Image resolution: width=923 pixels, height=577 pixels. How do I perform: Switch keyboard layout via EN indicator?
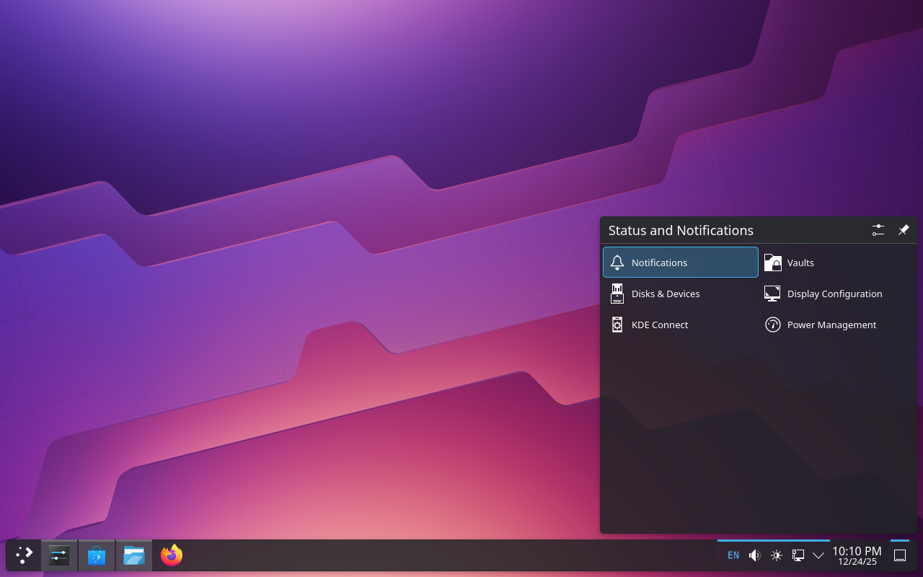[x=733, y=555]
